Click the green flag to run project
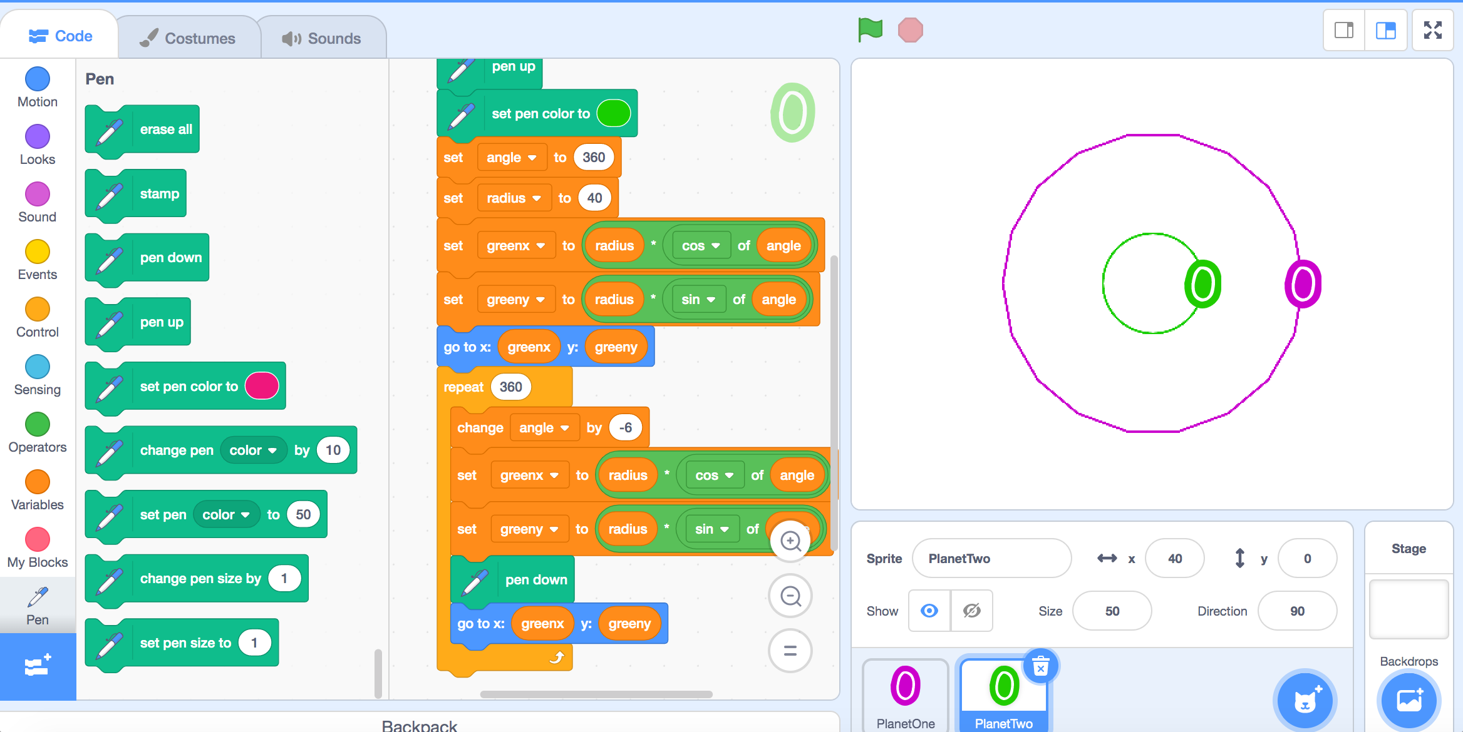Screen dimensions: 1463x732 [869, 29]
